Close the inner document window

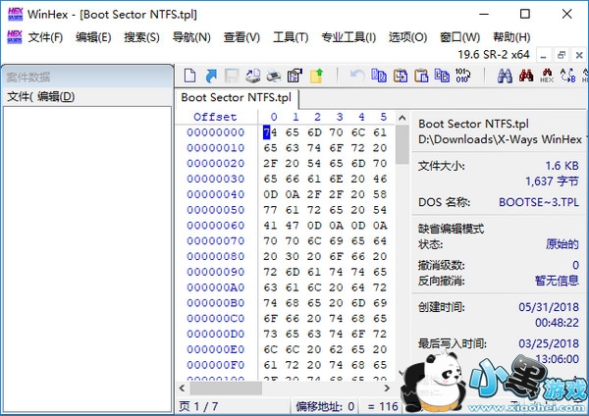tap(579, 55)
